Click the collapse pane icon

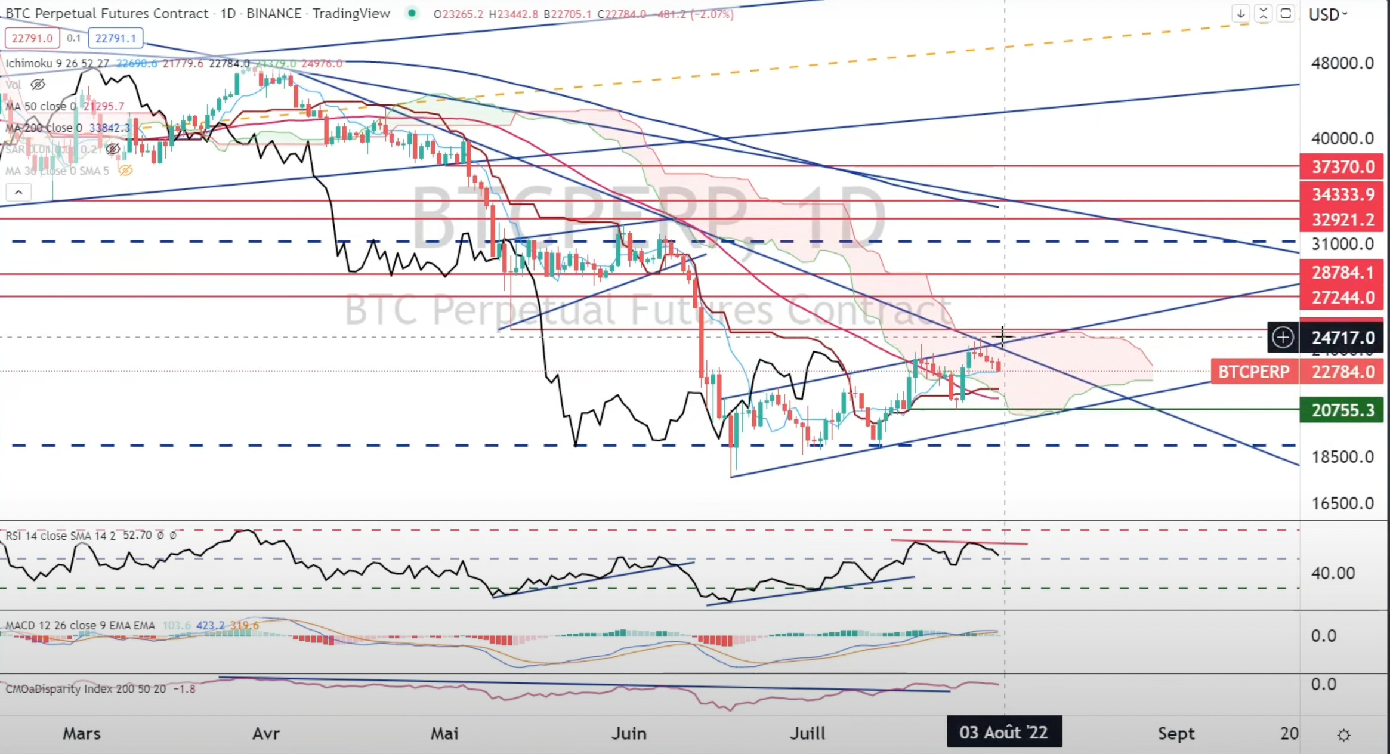click(1263, 13)
